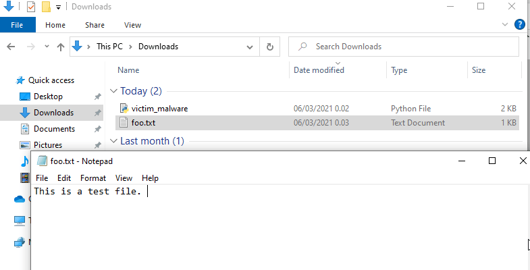Select Documents in the navigation pane

click(x=54, y=129)
